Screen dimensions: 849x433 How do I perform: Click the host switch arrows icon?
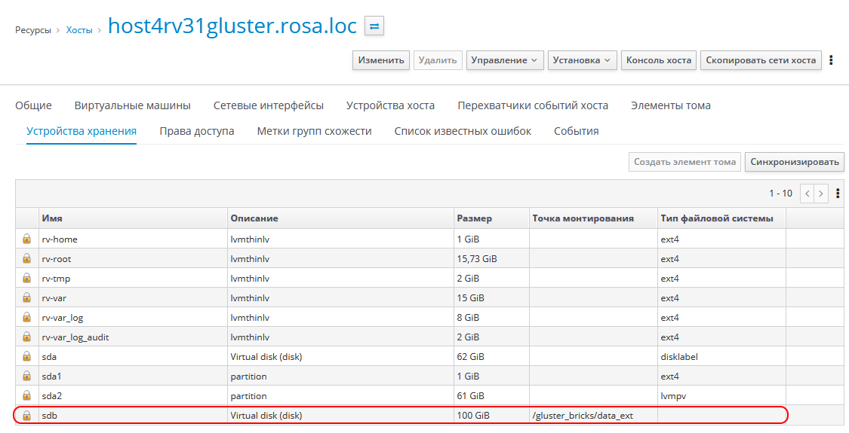tap(374, 26)
